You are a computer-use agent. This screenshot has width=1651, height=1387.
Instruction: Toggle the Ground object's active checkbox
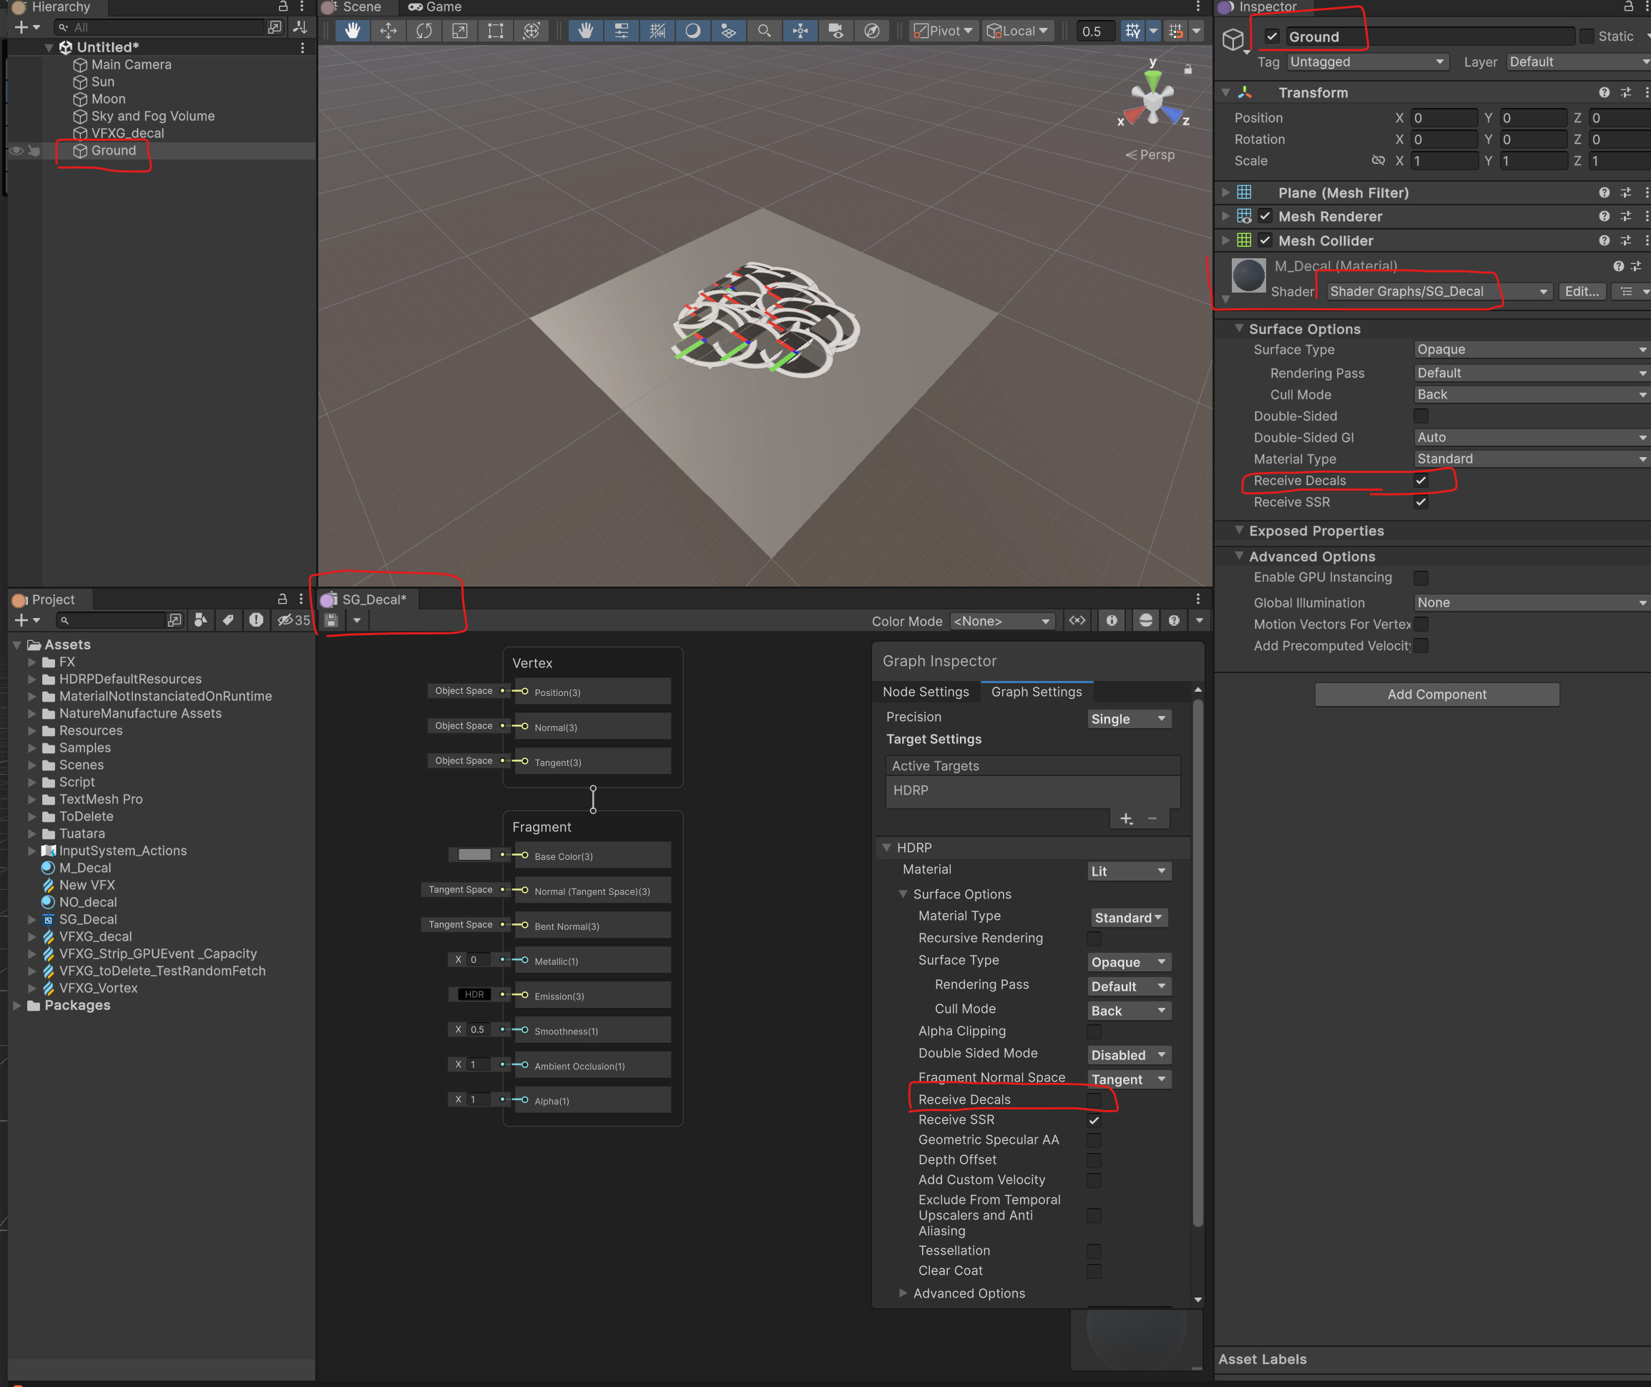[1271, 36]
